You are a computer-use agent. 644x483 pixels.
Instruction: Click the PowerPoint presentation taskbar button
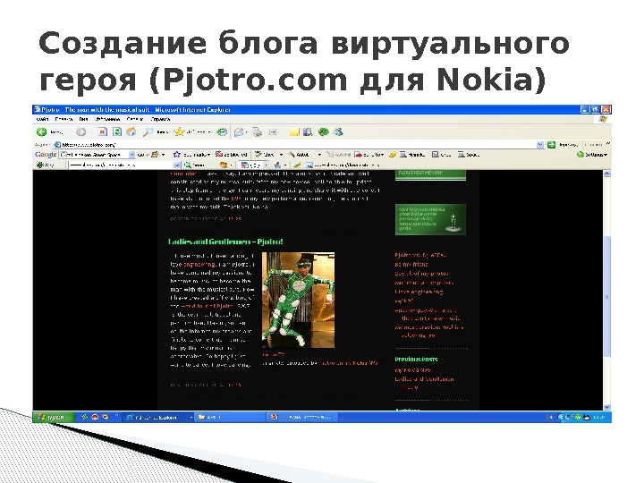coord(302,417)
